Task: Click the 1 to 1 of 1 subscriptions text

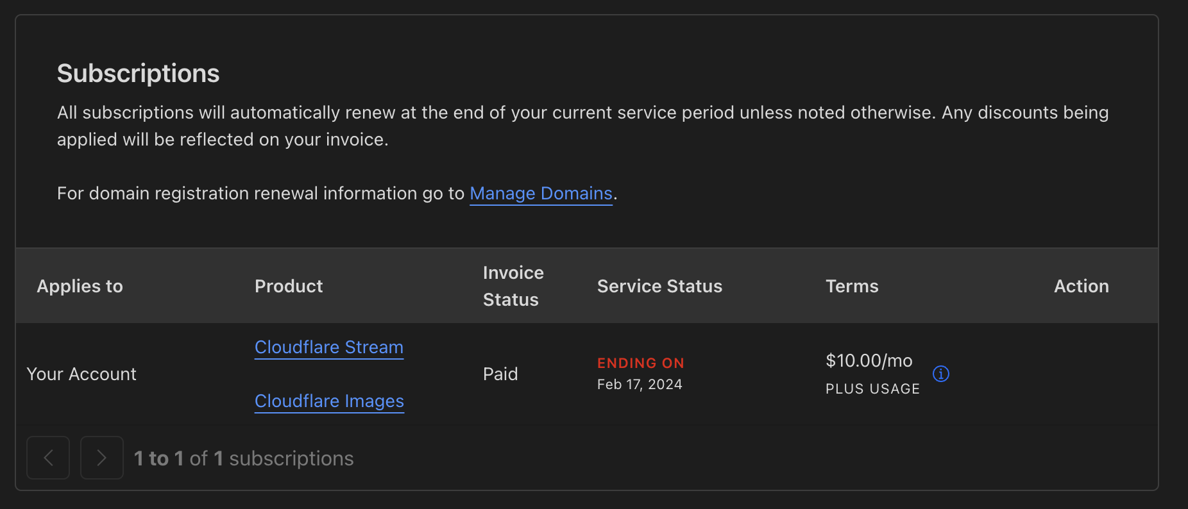Action: 244,458
